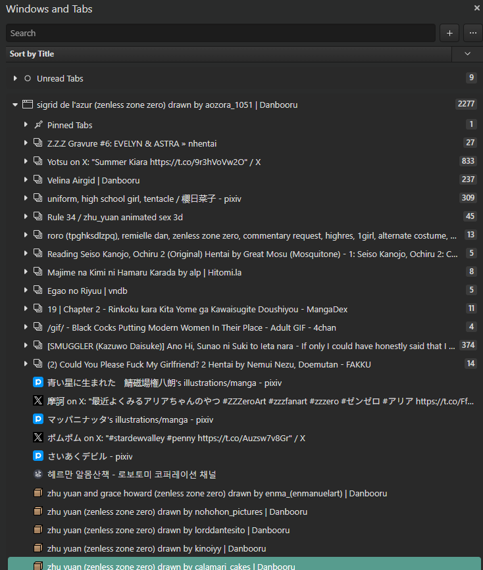Click the 237 count badge for Velina Airgid
Image resolution: width=483 pixels, height=570 pixels.
[468, 179]
